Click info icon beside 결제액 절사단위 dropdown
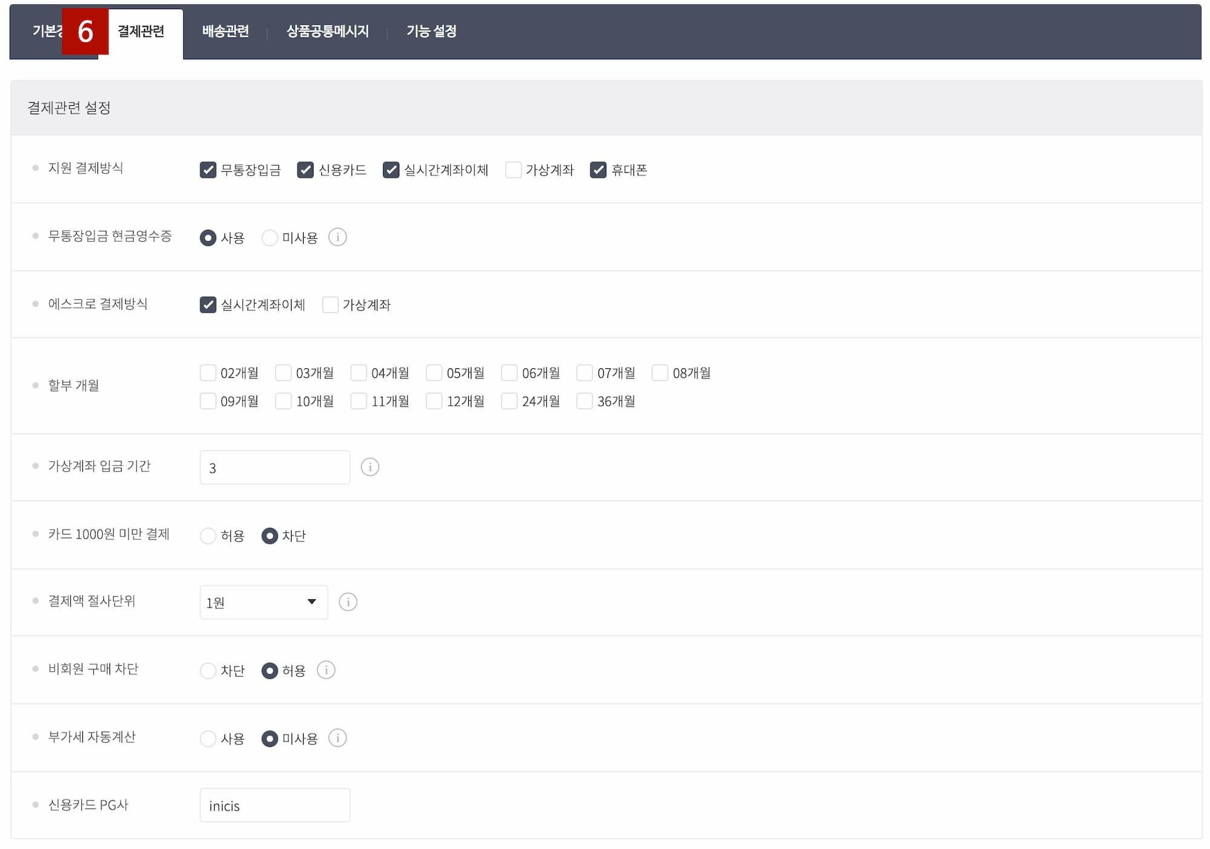 [x=348, y=602]
